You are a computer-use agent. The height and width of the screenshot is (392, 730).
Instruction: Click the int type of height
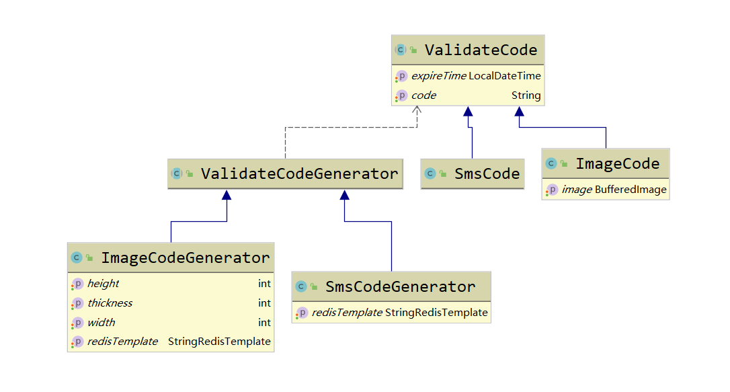click(x=264, y=284)
